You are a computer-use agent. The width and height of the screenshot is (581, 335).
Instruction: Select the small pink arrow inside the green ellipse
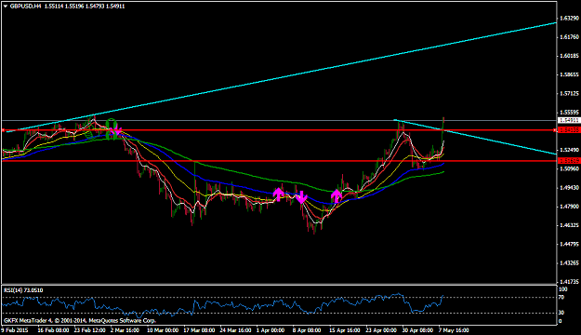point(116,130)
